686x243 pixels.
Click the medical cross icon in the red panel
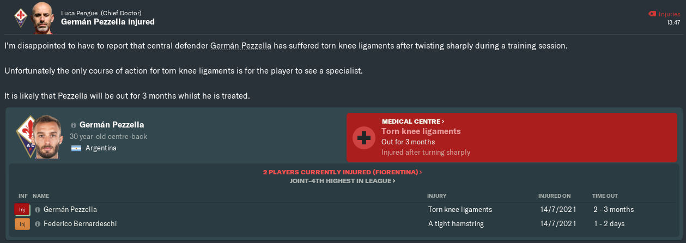[x=363, y=138]
